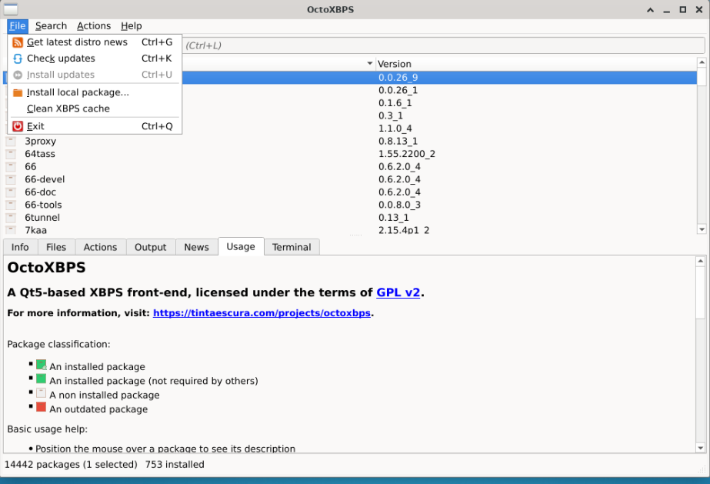Click package list scrollbar up arrow
This screenshot has width=710, height=484.
click(702, 62)
